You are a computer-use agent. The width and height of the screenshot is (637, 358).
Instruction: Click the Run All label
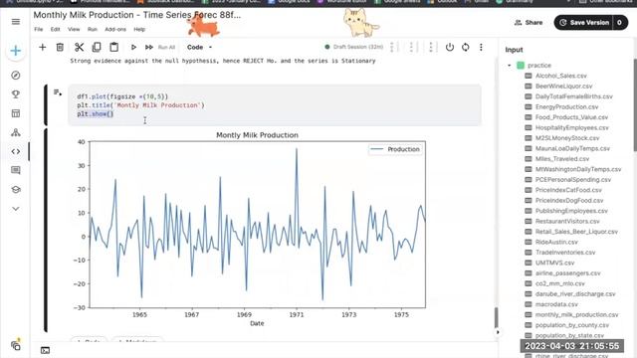(x=166, y=47)
